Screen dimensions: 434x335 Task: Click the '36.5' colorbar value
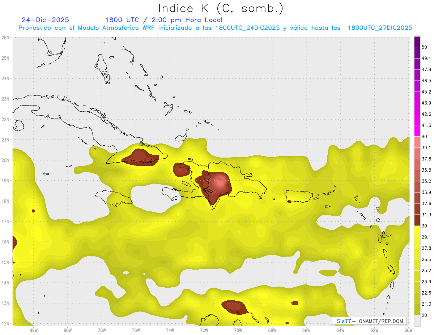[426, 170]
